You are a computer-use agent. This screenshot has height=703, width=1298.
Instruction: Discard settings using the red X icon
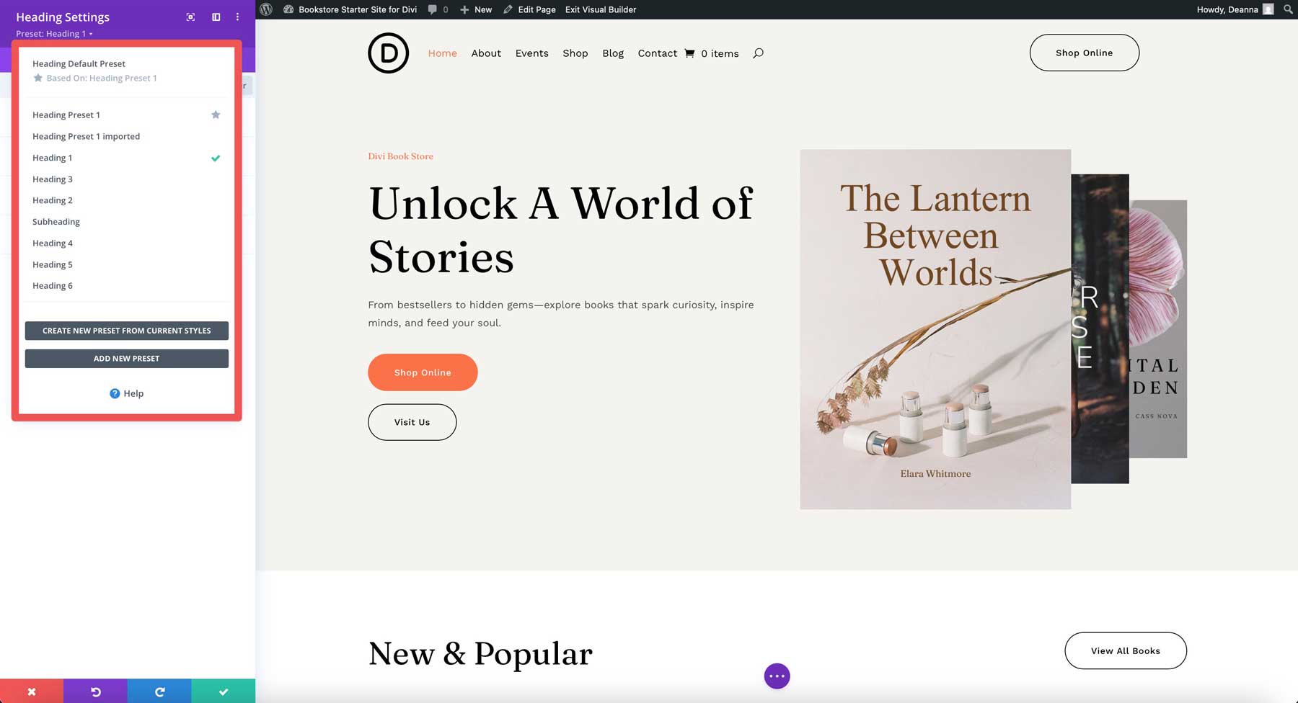click(x=32, y=691)
